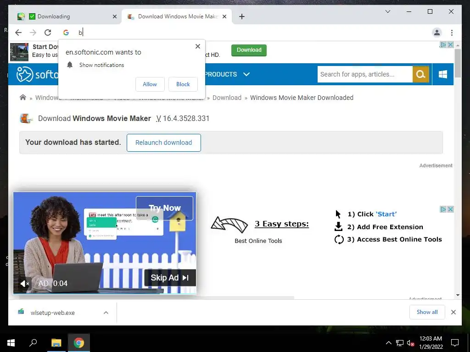
Task: Close the Easy steps advertisement
Action: [450, 209]
